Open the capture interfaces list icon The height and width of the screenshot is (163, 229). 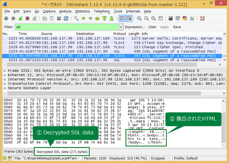pyautogui.click(x=6, y=18)
